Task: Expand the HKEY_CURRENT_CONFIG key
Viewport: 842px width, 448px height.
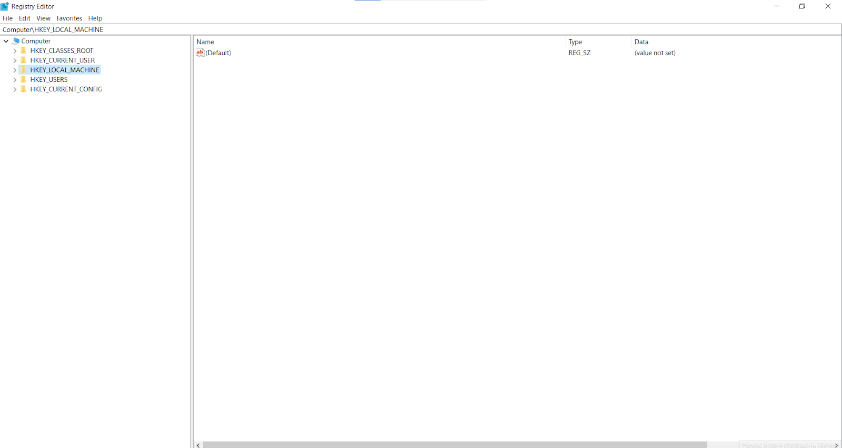Action: click(x=15, y=89)
